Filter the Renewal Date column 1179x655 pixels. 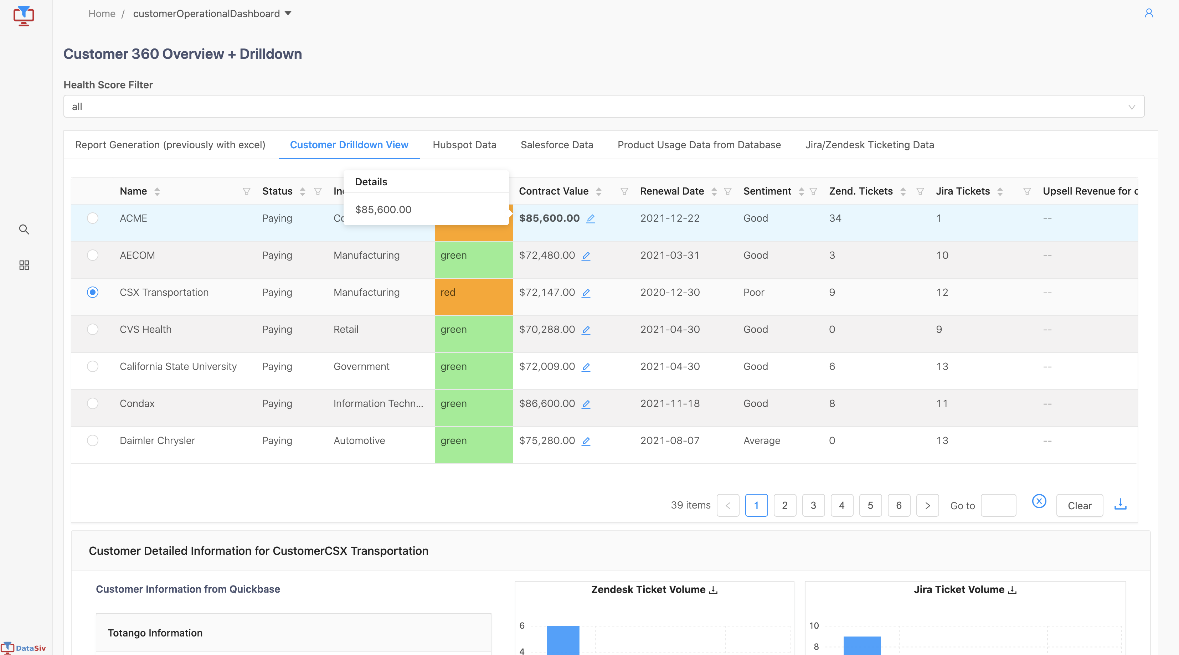(728, 191)
